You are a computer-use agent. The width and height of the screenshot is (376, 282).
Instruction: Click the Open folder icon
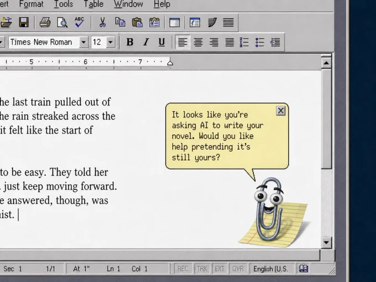click(6, 22)
